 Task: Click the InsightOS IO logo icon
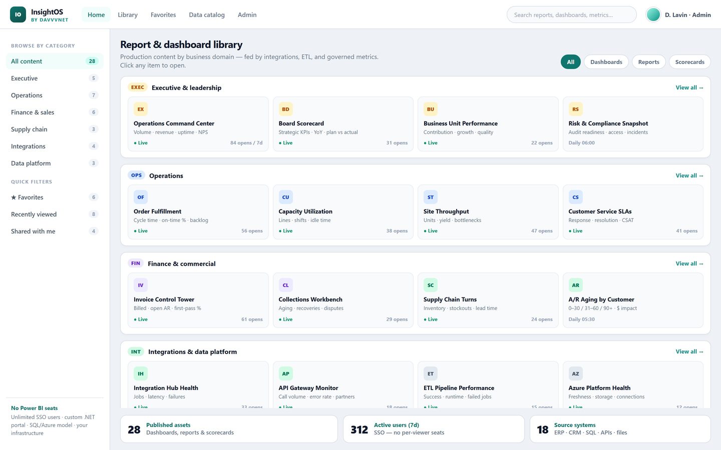[x=18, y=14]
